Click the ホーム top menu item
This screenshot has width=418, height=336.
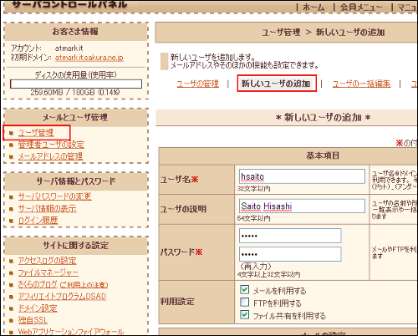[313, 8]
